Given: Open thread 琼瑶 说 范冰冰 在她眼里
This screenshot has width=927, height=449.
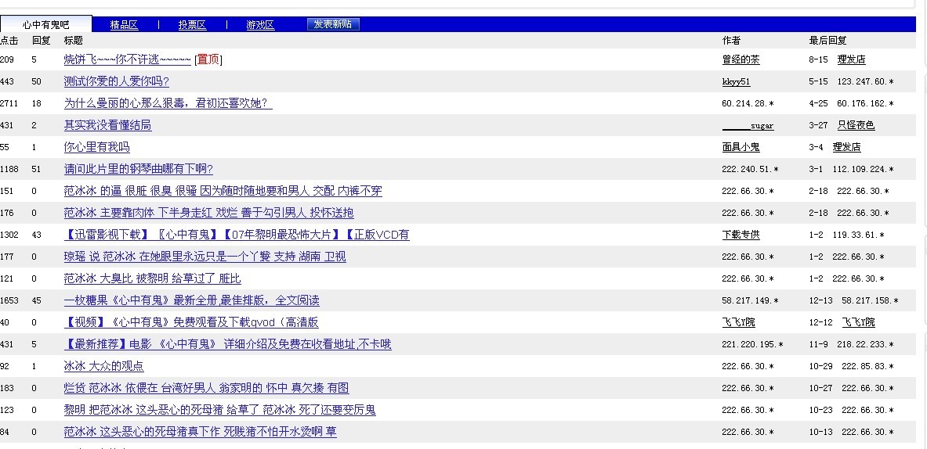Looking at the screenshot, I should click(205, 256).
